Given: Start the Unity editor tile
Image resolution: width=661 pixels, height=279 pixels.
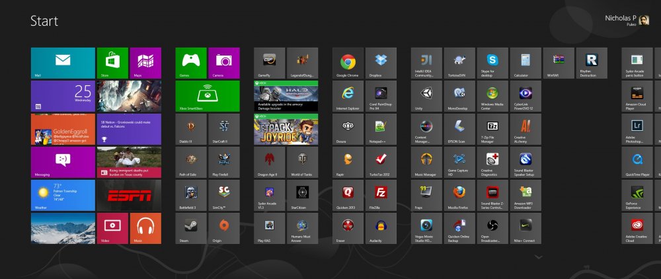Looking at the screenshot, I should click(426, 96).
